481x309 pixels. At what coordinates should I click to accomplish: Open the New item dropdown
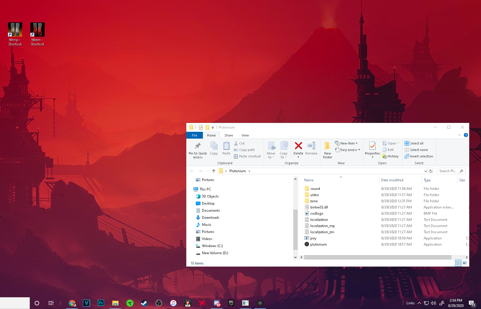click(x=346, y=143)
